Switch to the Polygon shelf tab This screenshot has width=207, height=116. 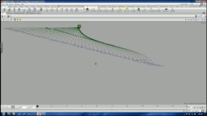[21, 6]
